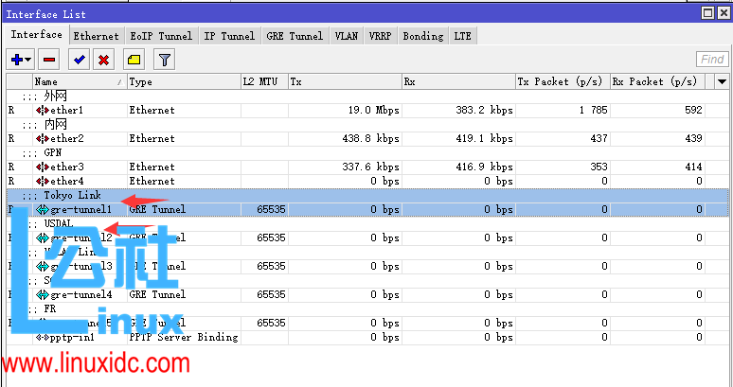Switch to the VRRP tab
Image resolution: width=733 pixels, height=387 pixels.
[380, 36]
